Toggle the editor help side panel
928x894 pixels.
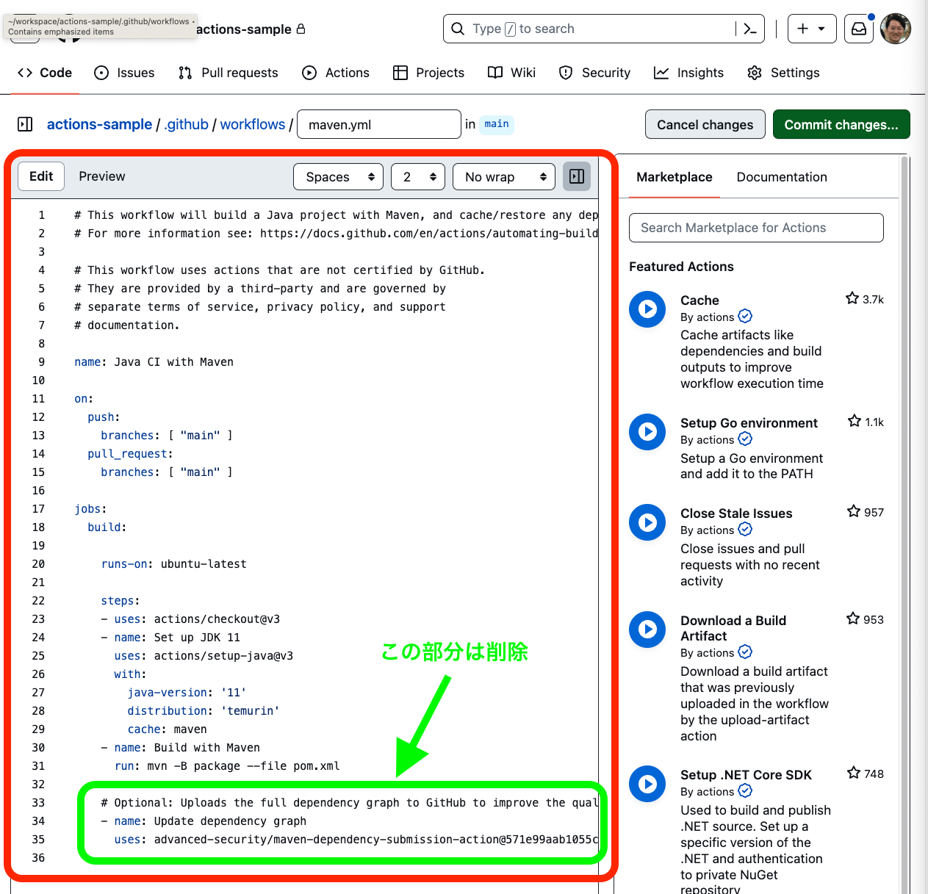(577, 176)
